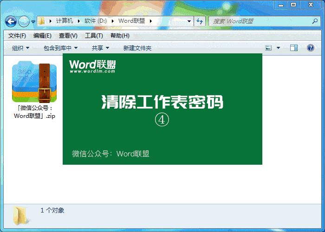Select the zip archive file icon
The width and height of the screenshot is (325, 232).
(x=34, y=82)
